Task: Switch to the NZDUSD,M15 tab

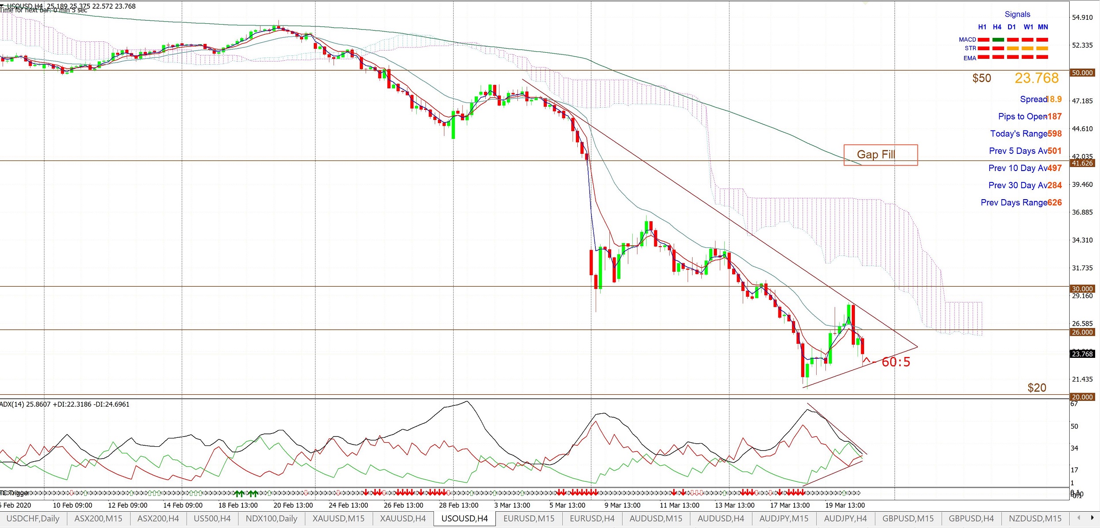Action: (x=1035, y=518)
